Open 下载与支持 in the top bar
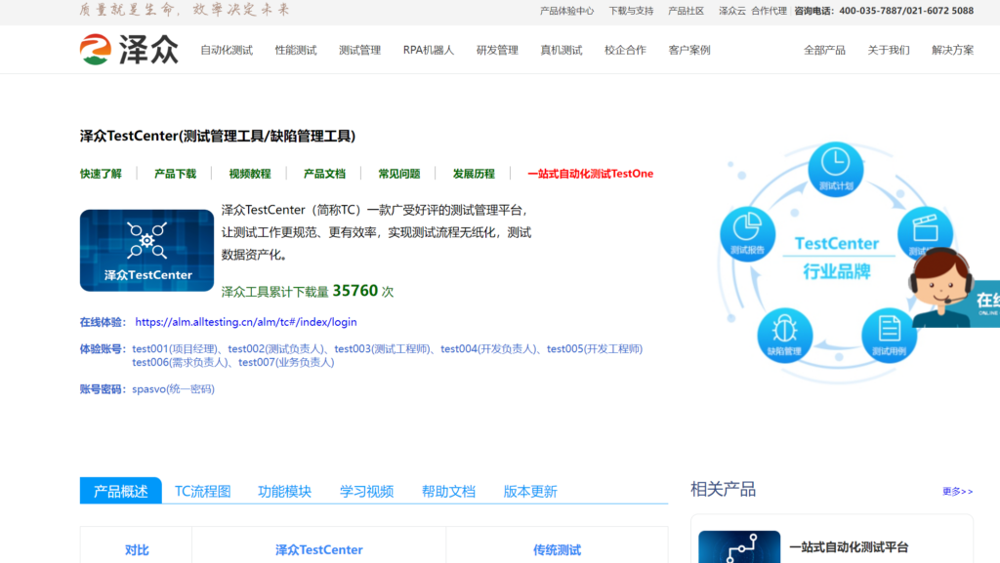 (631, 11)
